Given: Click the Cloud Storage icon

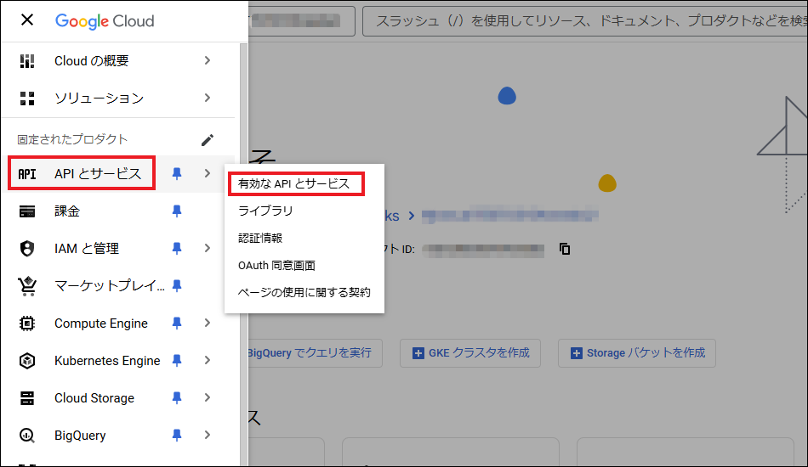Looking at the screenshot, I should click(27, 398).
